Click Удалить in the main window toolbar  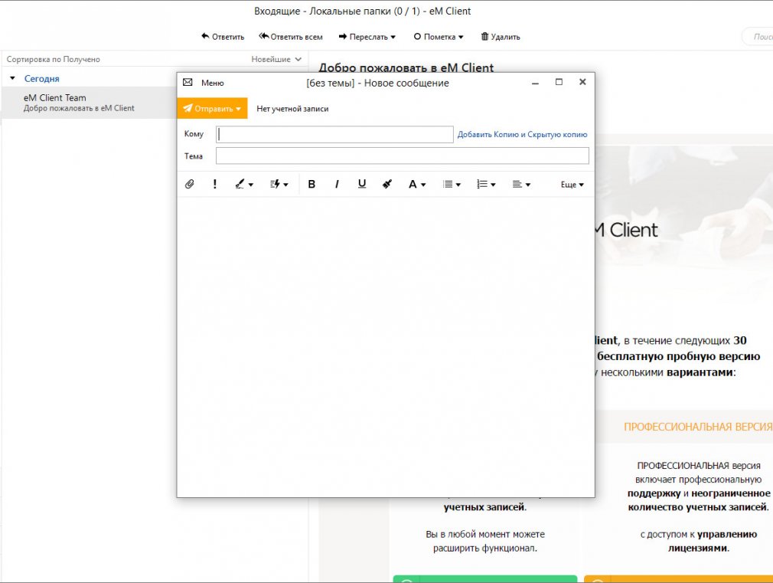pos(501,37)
